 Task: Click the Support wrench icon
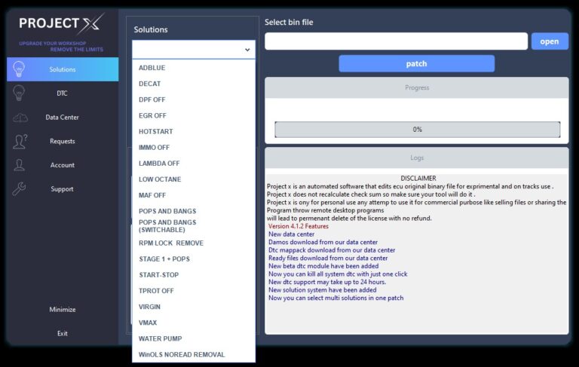20,188
